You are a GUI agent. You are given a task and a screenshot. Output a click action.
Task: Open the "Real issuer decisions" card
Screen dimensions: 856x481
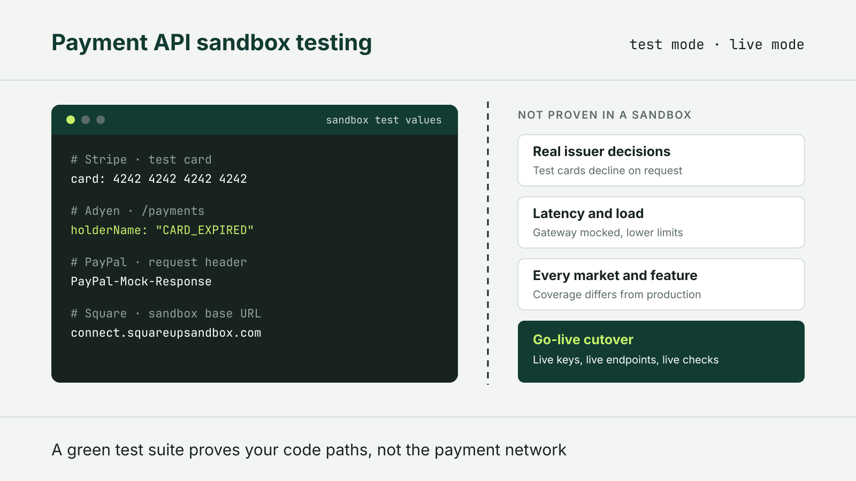tap(661, 160)
